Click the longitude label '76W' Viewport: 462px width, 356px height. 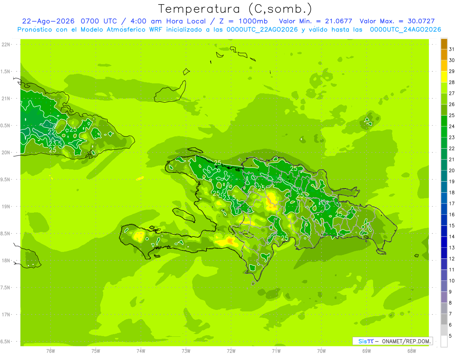click(x=50, y=351)
